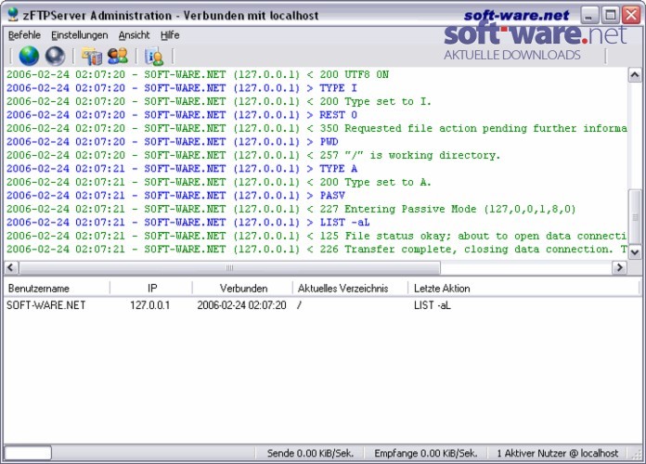This screenshot has height=464, width=646.
Task: Click status "1 Aktiver Nutzer @ localhost"
Action: pyautogui.click(x=558, y=453)
